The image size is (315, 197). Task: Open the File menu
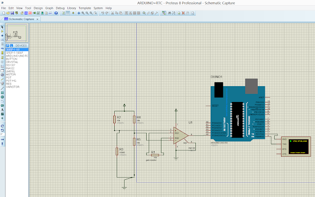coord(3,8)
